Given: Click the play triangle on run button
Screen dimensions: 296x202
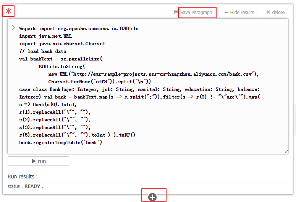Looking at the screenshot, I should click(34, 161).
